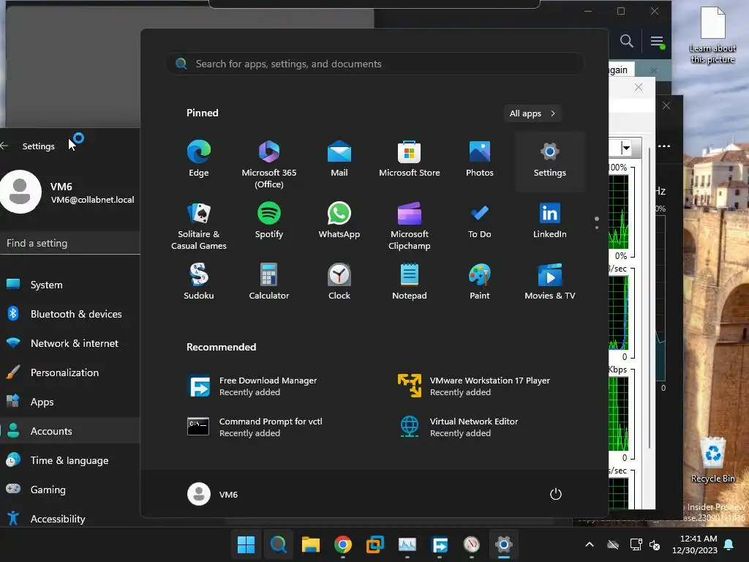Open WhatsApp pinned app
Screen dimensions: 749x562
(x=339, y=220)
